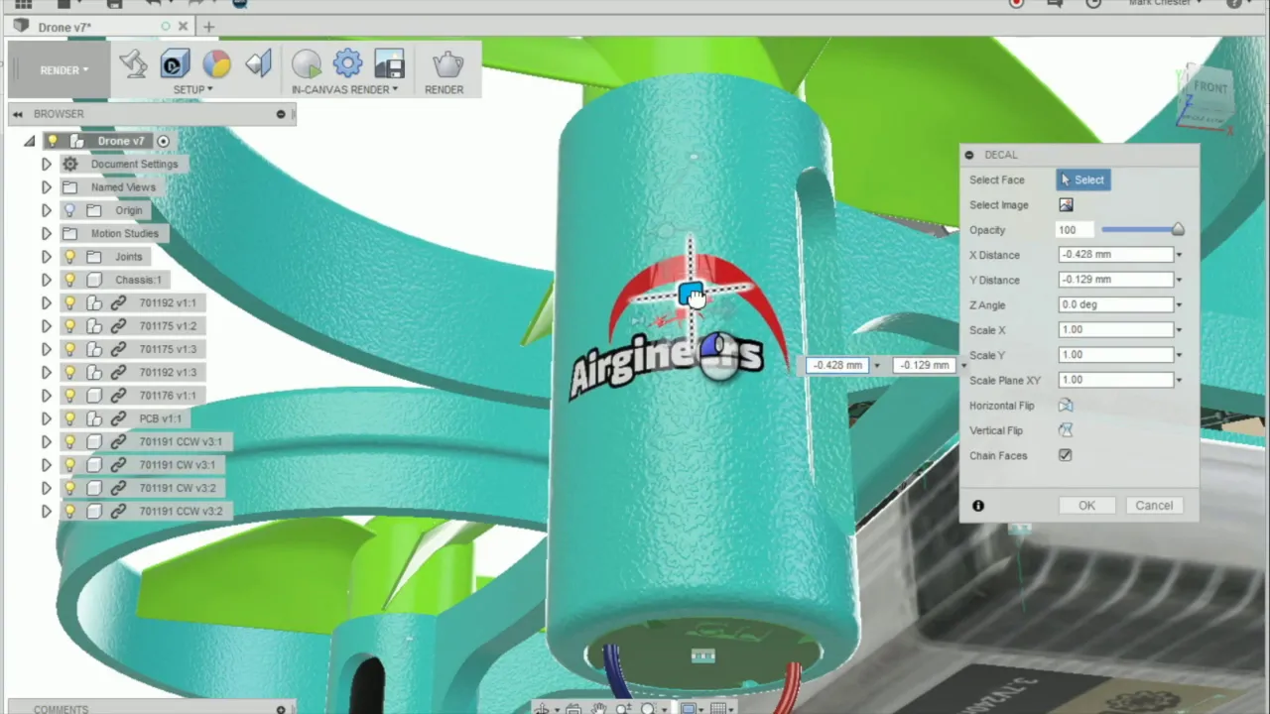Image resolution: width=1270 pixels, height=714 pixels.
Task: Select the 701175 v1:3 tree item
Action: pyautogui.click(x=168, y=349)
